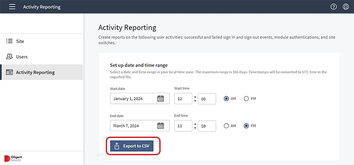The height and width of the screenshot is (165, 354).
Task: Click the end time minutes field
Action: point(207,126)
